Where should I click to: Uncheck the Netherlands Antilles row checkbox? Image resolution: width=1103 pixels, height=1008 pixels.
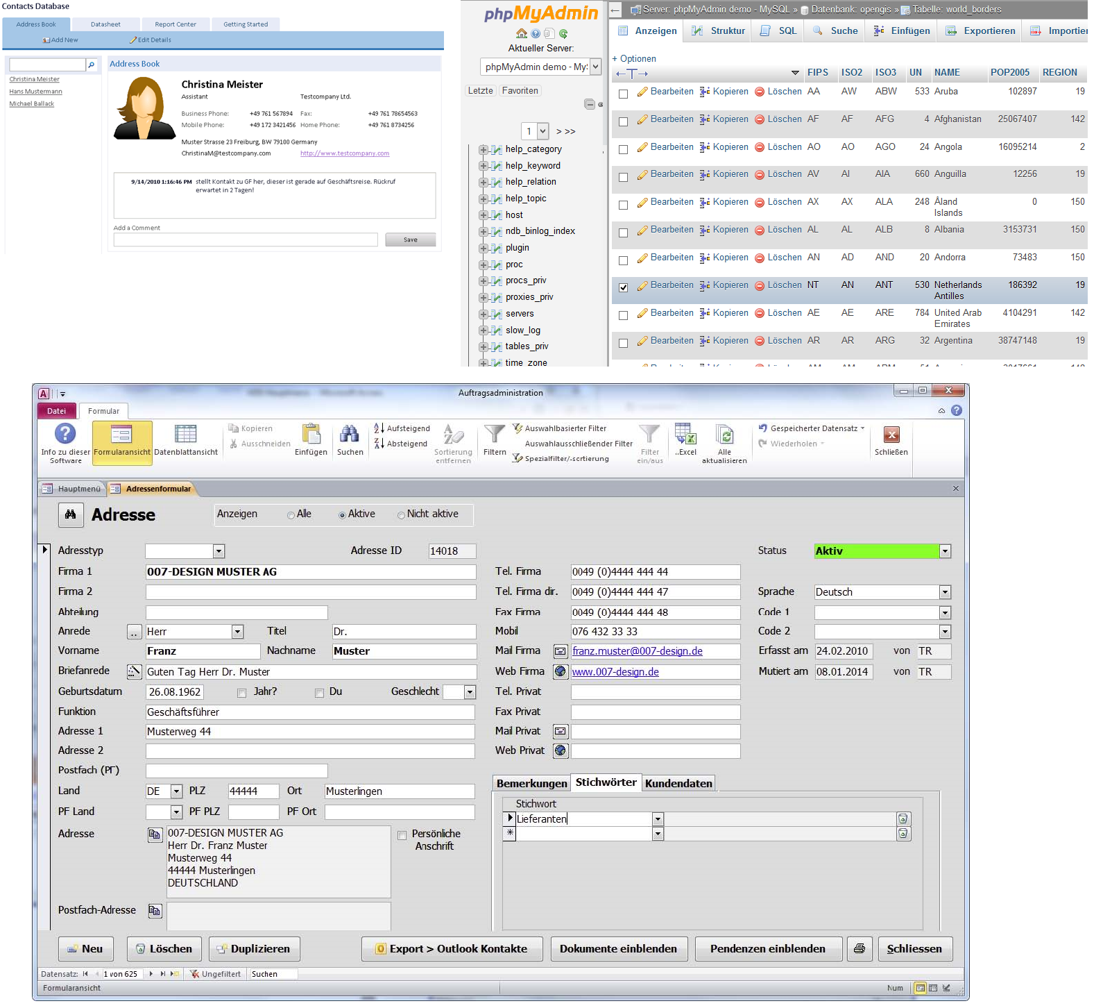pyautogui.click(x=623, y=287)
